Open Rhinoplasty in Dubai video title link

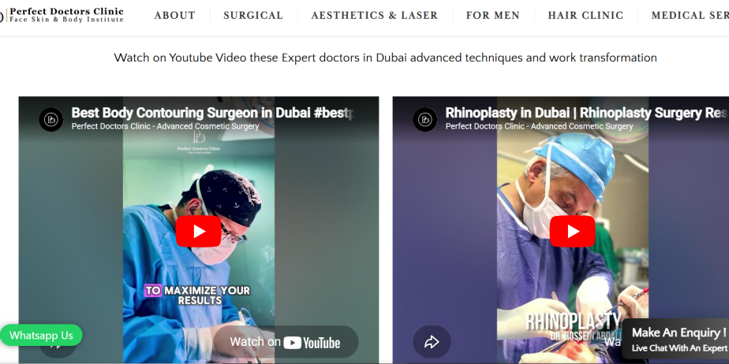tap(586, 113)
